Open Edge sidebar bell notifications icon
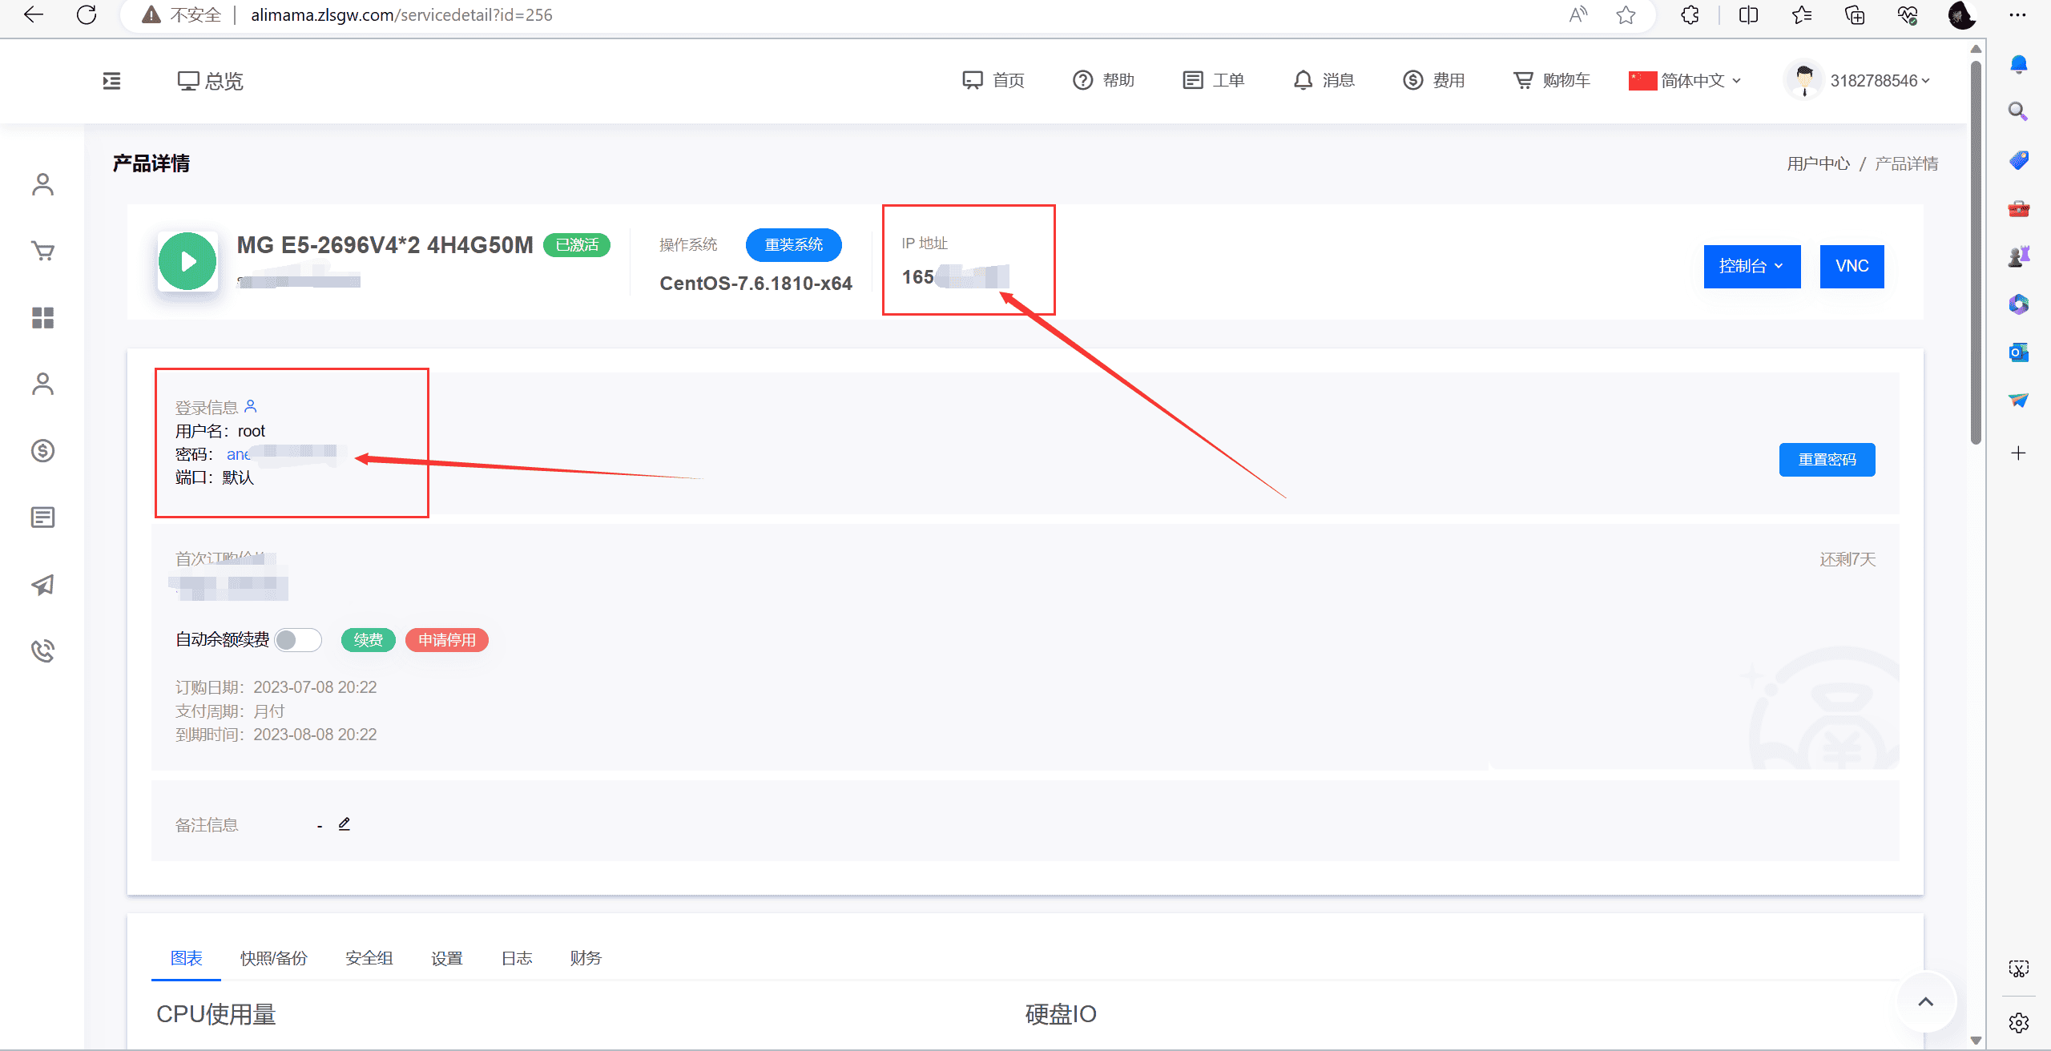The width and height of the screenshot is (2051, 1051). coord(2019,65)
